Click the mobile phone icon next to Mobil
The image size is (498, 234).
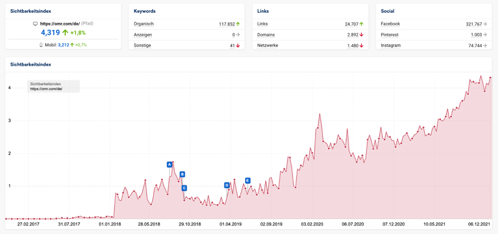pyautogui.click(x=41, y=45)
